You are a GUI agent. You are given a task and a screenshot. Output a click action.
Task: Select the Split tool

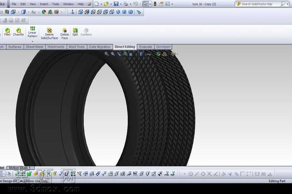tap(75, 32)
